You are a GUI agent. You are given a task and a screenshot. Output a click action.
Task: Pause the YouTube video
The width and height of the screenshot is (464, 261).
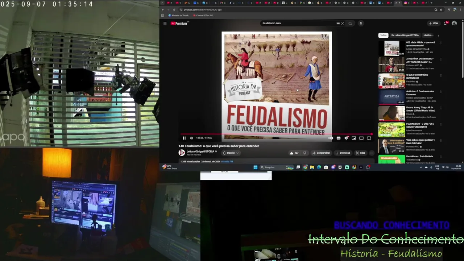coord(184,138)
